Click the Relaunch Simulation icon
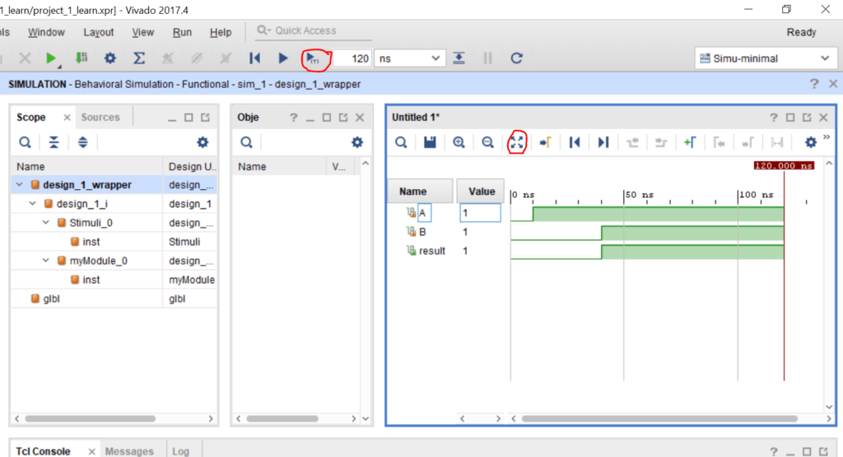843x457 pixels. point(516,58)
